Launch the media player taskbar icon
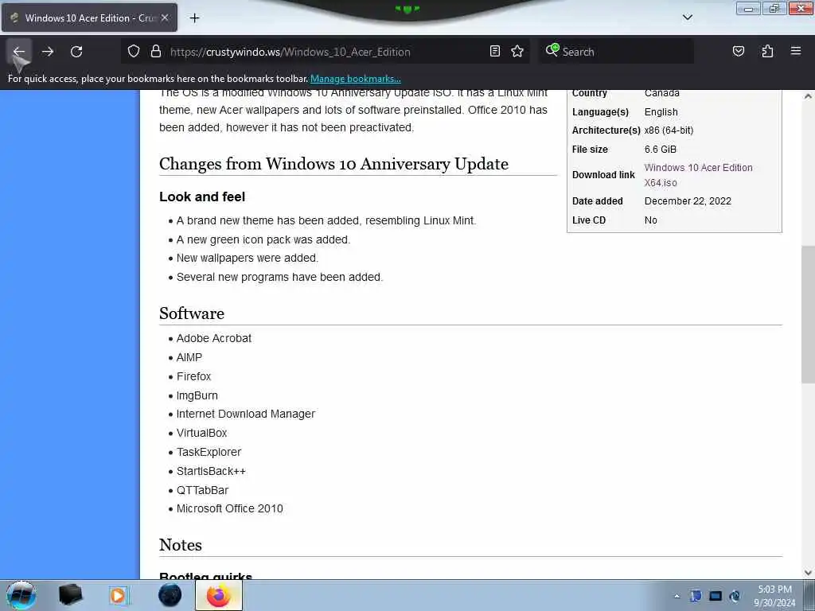This screenshot has height=611, width=815. 119,595
